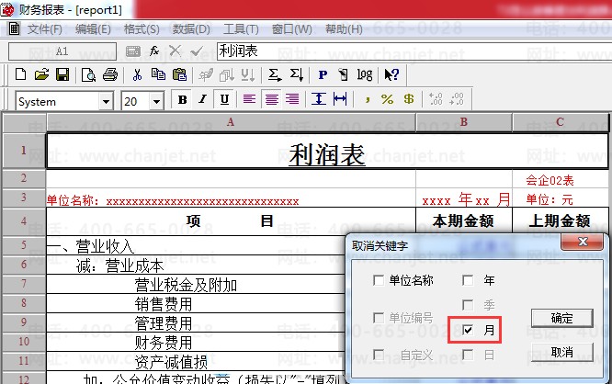This screenshot has width=612, height=384.
Task: Open the System font name dropdown
Action: [x=106, y=102]
